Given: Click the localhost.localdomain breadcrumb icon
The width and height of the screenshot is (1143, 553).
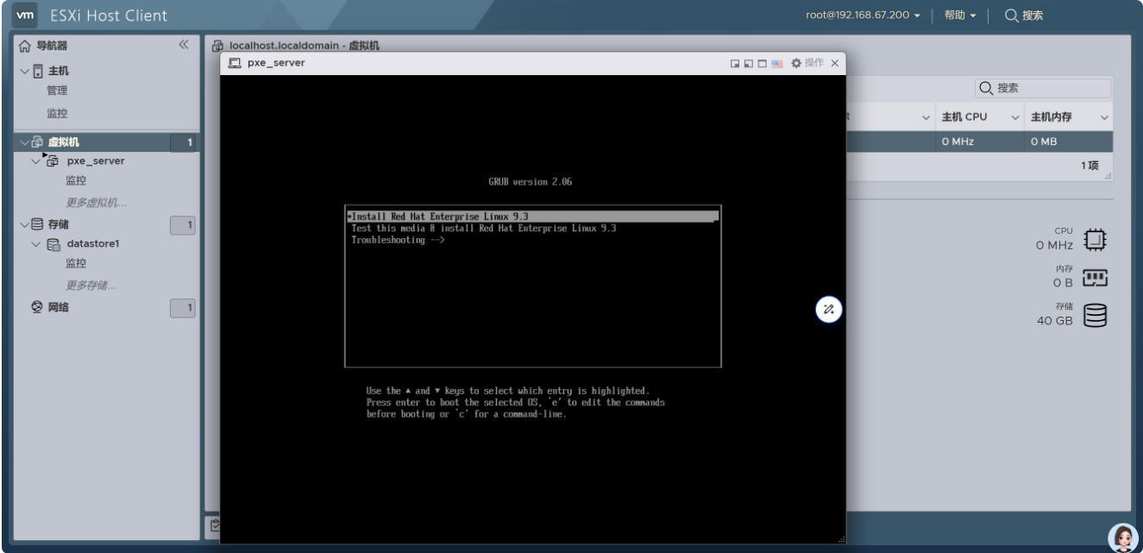Looking at the screenshot, I should [218, 45].
